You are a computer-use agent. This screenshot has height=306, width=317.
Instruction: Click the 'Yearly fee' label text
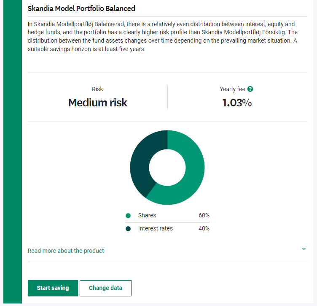coord(233,89)
